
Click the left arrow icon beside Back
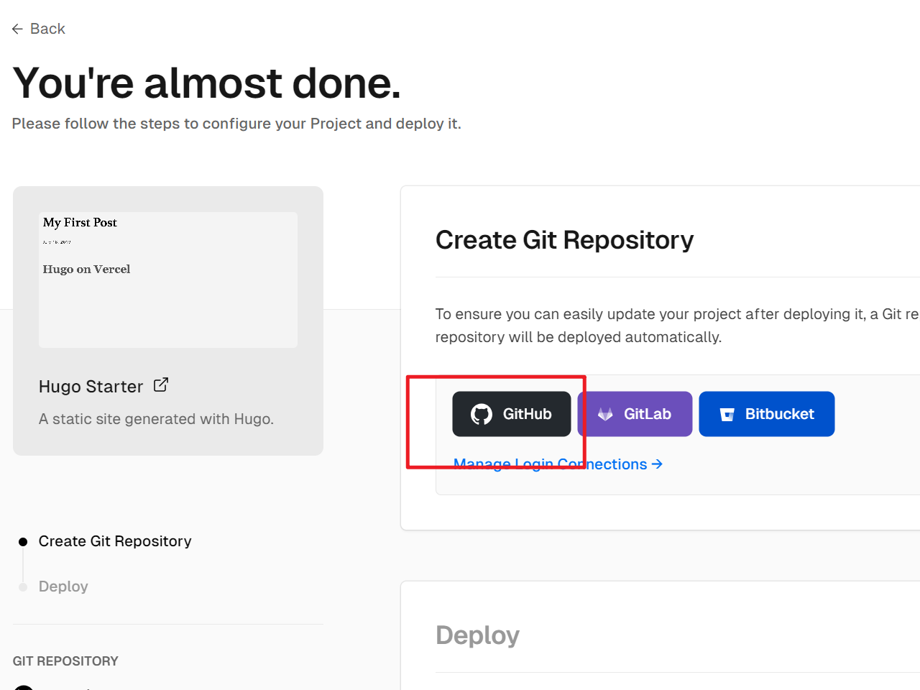17,29
